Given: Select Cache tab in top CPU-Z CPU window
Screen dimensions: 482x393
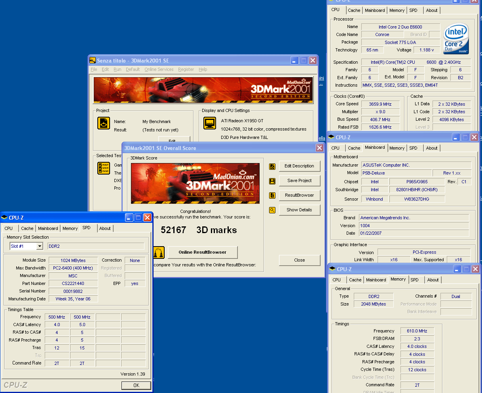Looking at the screenshot, I should click(354, 10).
